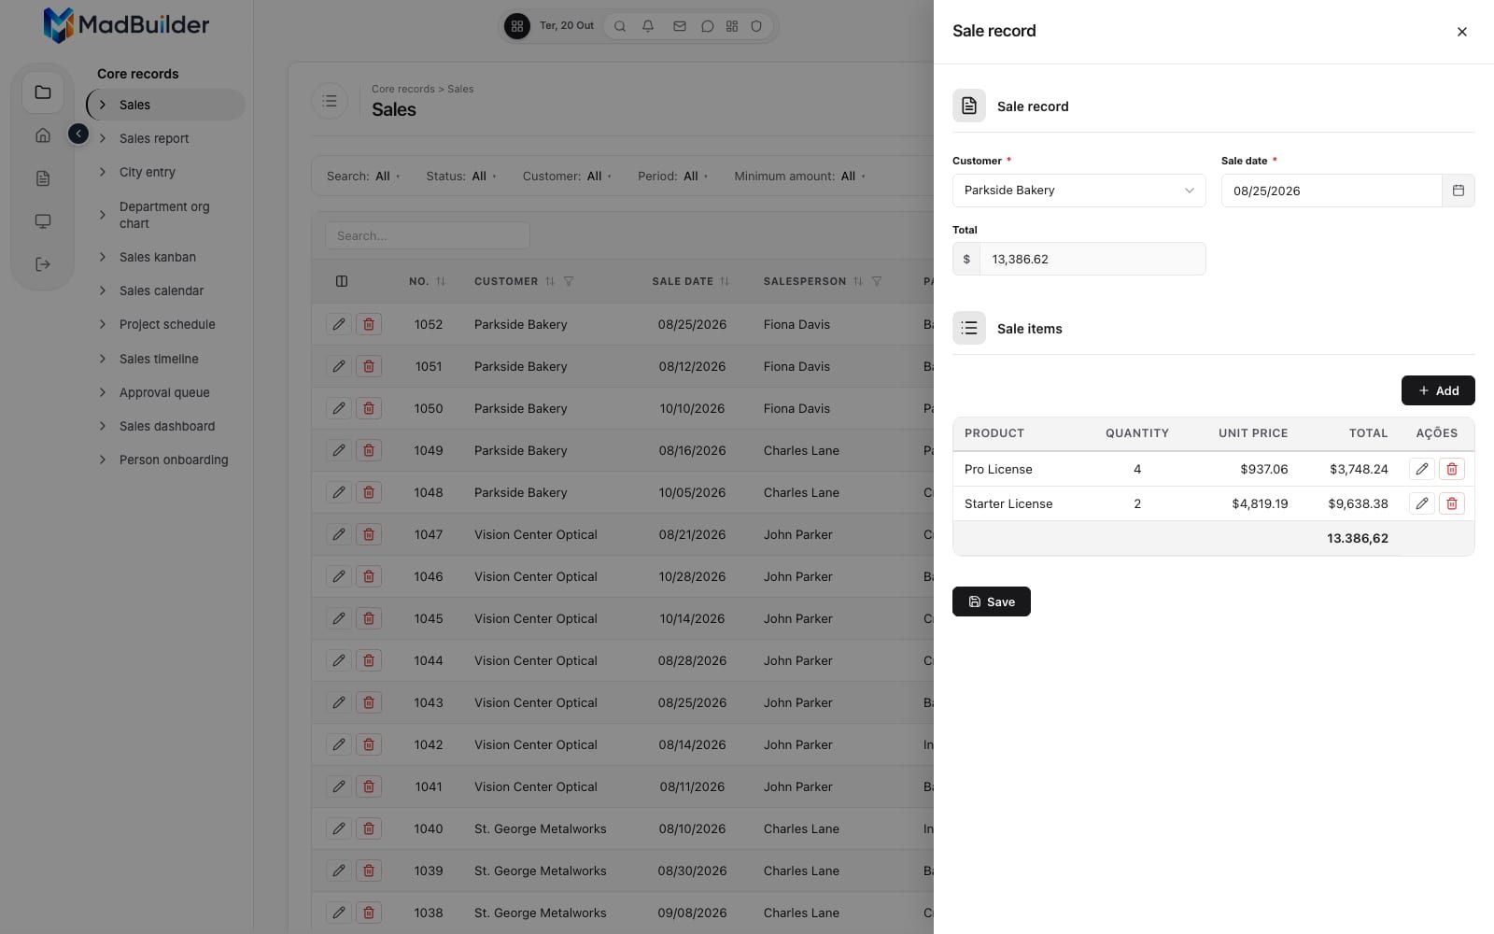The height and width of the screenshot is (934, 1494).
Task: Click the shield icon in top bar
Action: [756, 26]
